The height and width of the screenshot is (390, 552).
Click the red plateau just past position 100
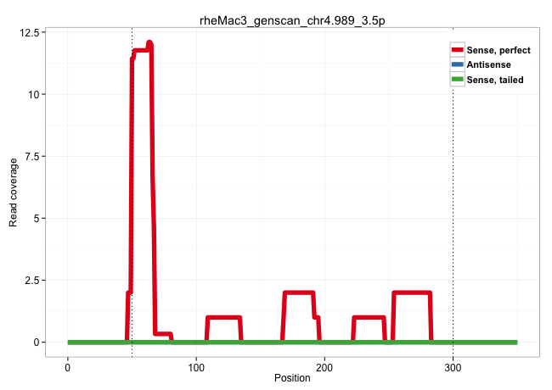click(223, 317)
